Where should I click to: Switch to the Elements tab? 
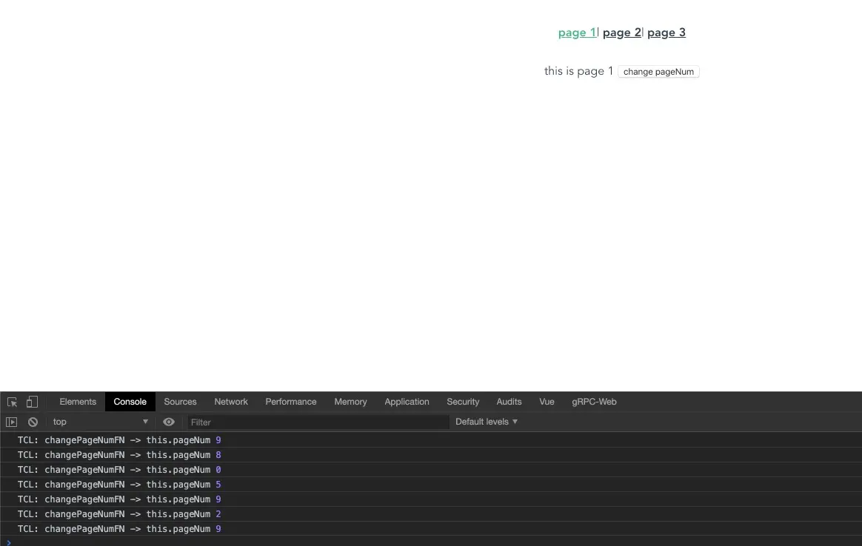[77, 401]
